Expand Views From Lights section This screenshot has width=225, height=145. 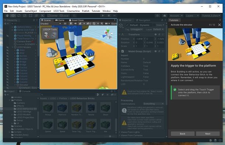click(x=130, y=132)
